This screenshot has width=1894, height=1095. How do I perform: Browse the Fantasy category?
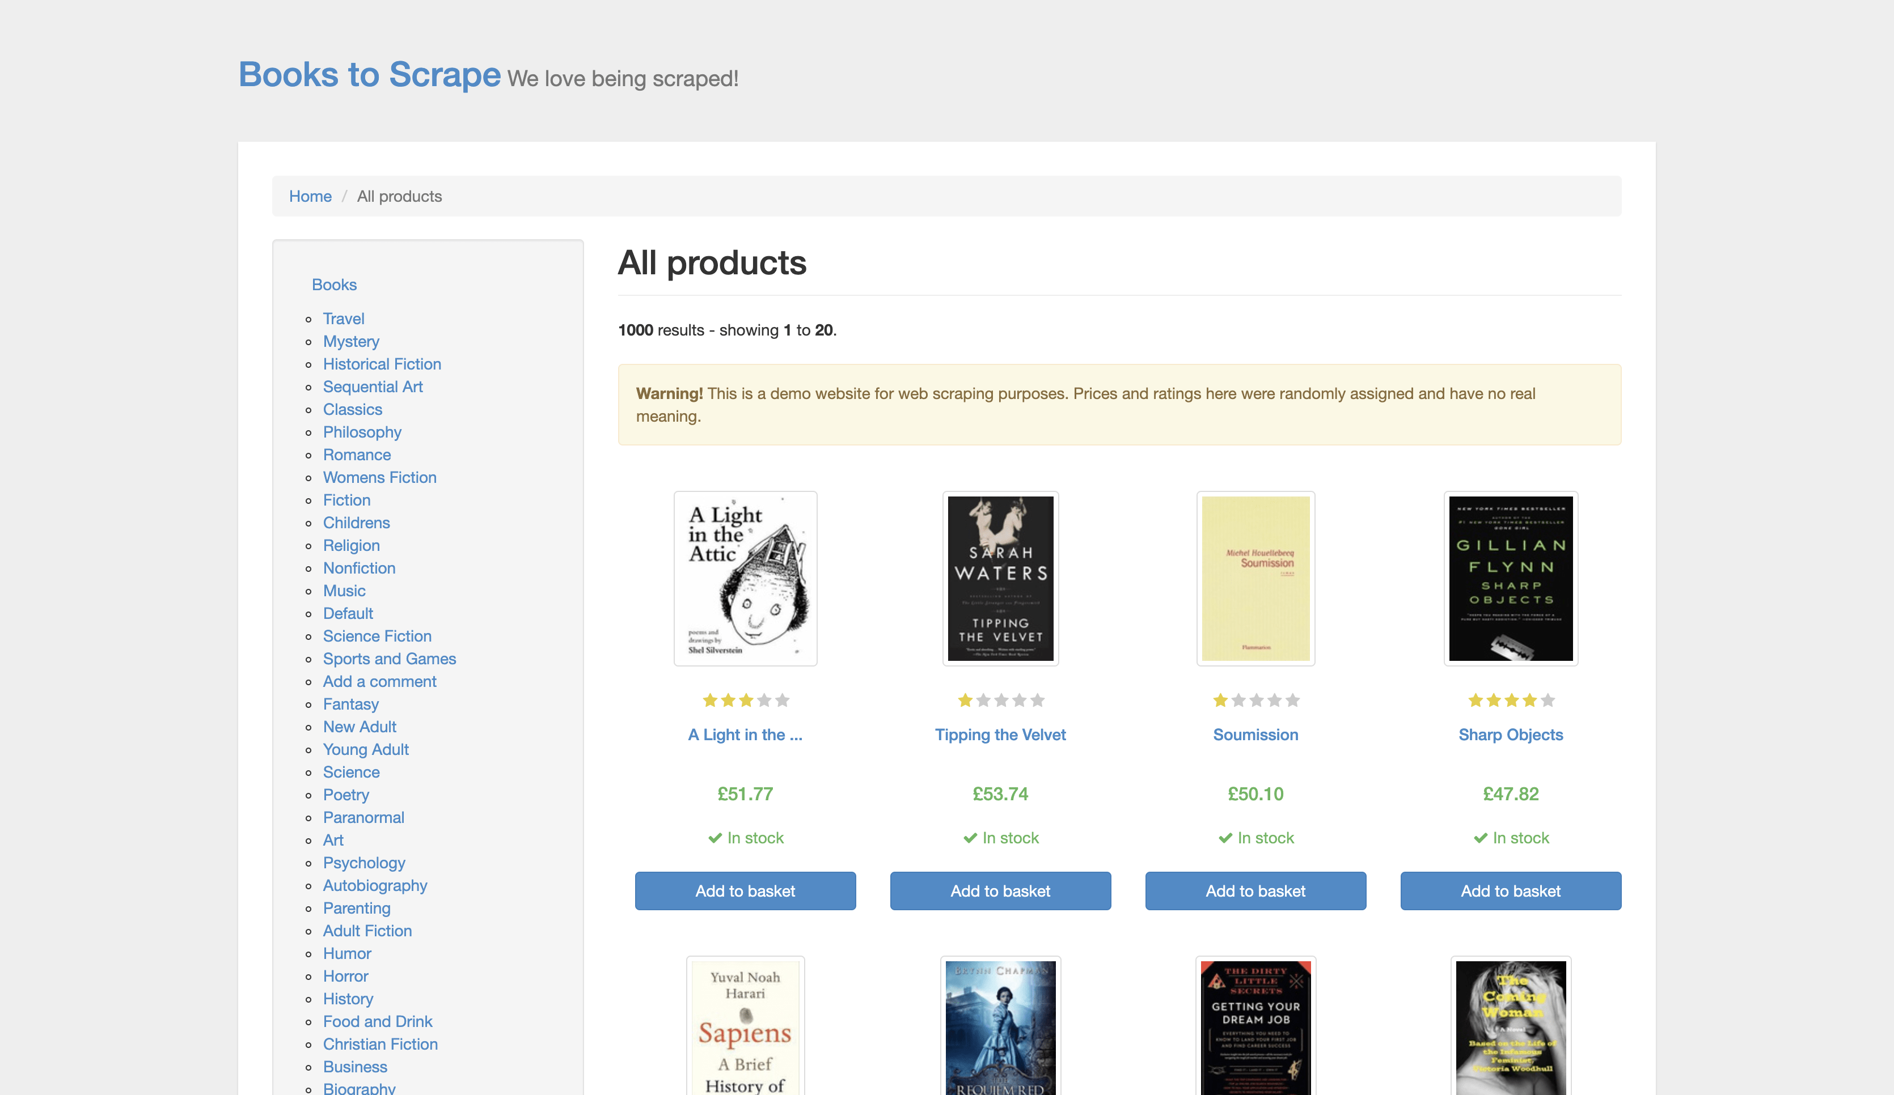(x=351, y=704)
